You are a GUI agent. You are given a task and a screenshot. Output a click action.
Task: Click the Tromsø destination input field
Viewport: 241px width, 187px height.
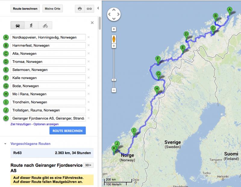(48, 62)
